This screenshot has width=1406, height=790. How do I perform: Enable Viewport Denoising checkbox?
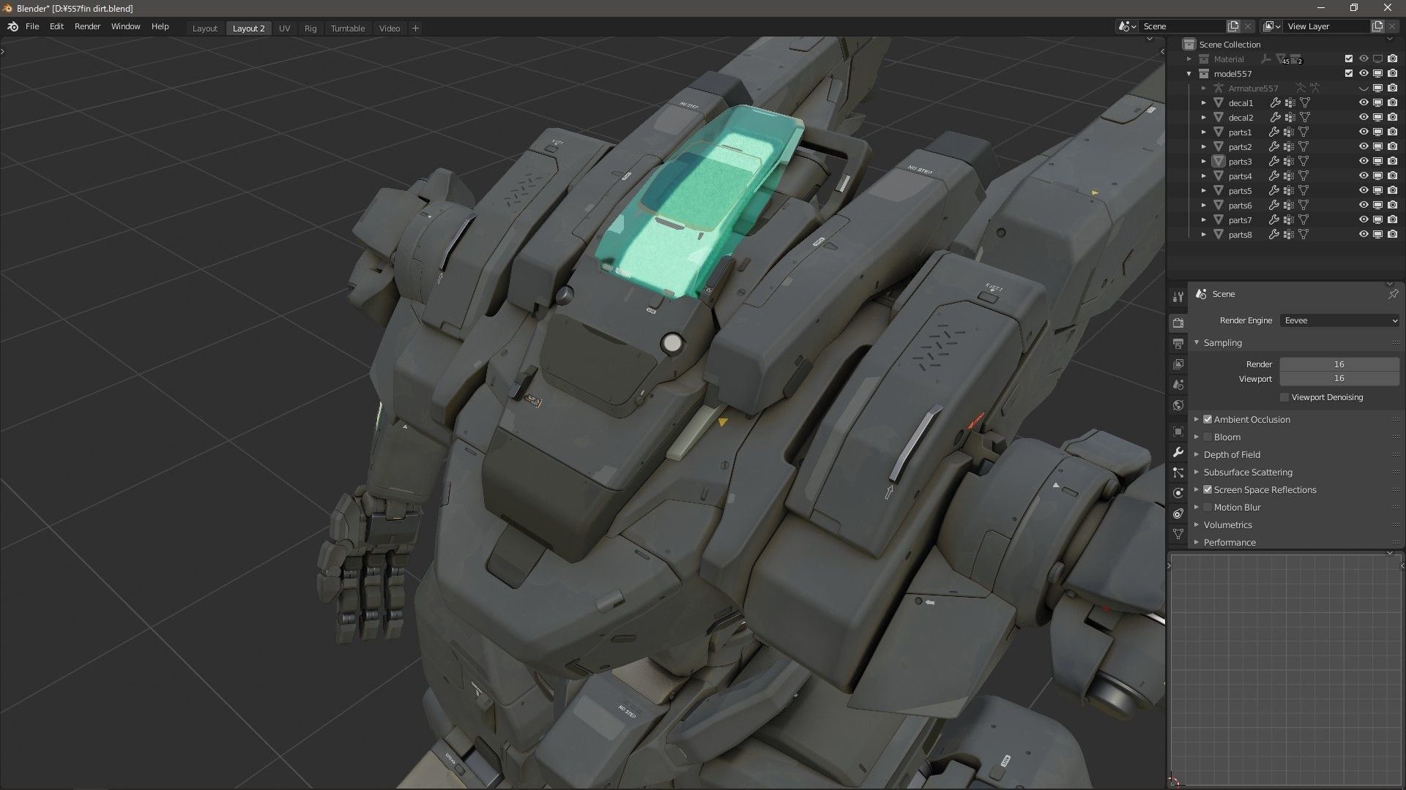pyautogui.click(x=1284, y=397)
